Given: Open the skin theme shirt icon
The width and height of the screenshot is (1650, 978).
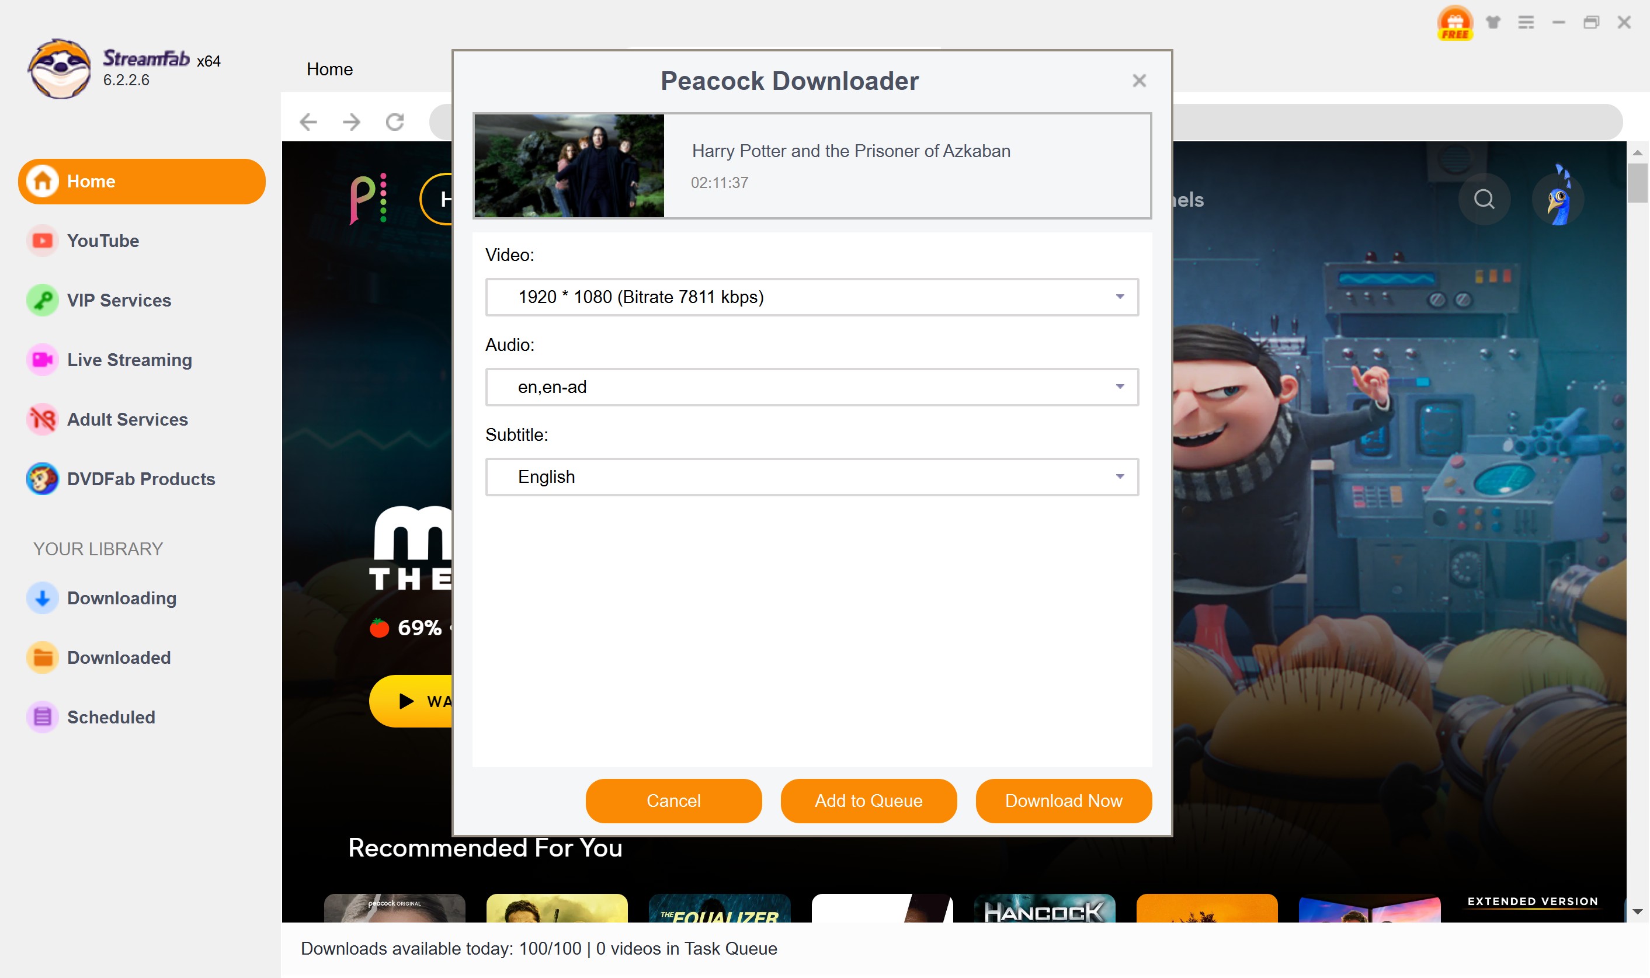Looking at the screenshot, I should (x=1493, y=22).
